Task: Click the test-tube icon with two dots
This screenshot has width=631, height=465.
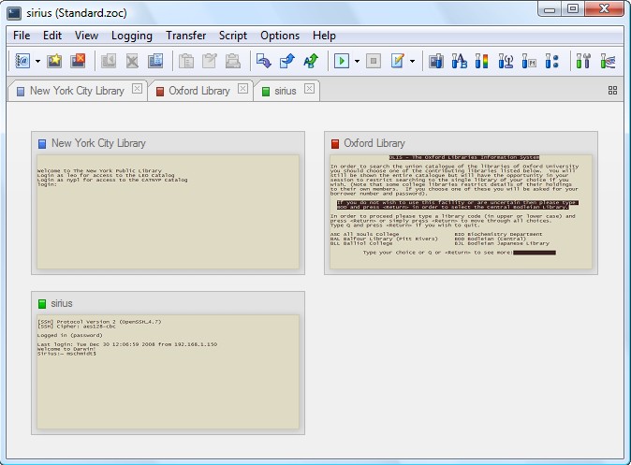Action: [x=551, y=61]
